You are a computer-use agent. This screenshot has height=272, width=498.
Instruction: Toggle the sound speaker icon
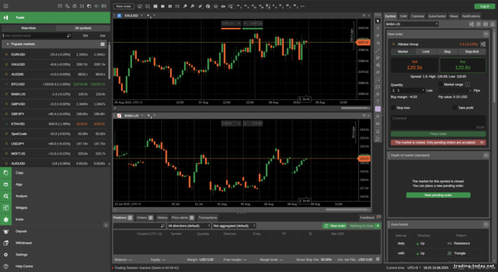click(96, 6)
